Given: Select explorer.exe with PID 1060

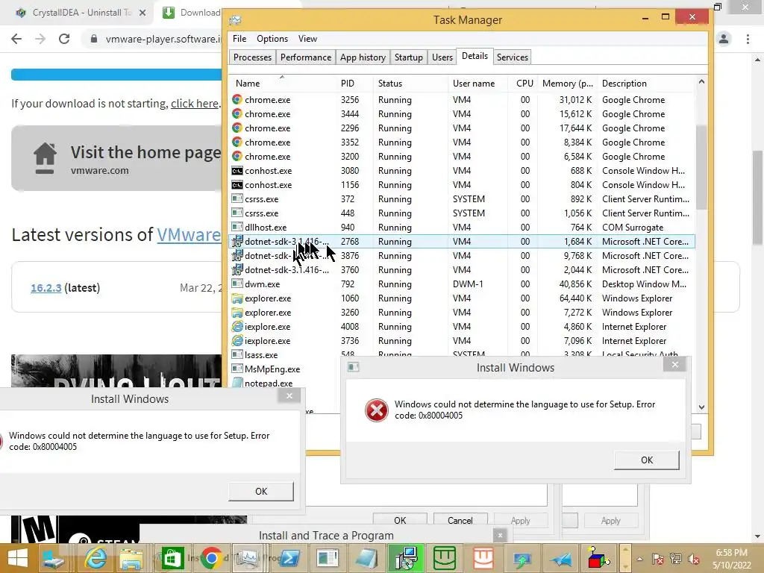Looking at the screenshot, I should [462, 298].
